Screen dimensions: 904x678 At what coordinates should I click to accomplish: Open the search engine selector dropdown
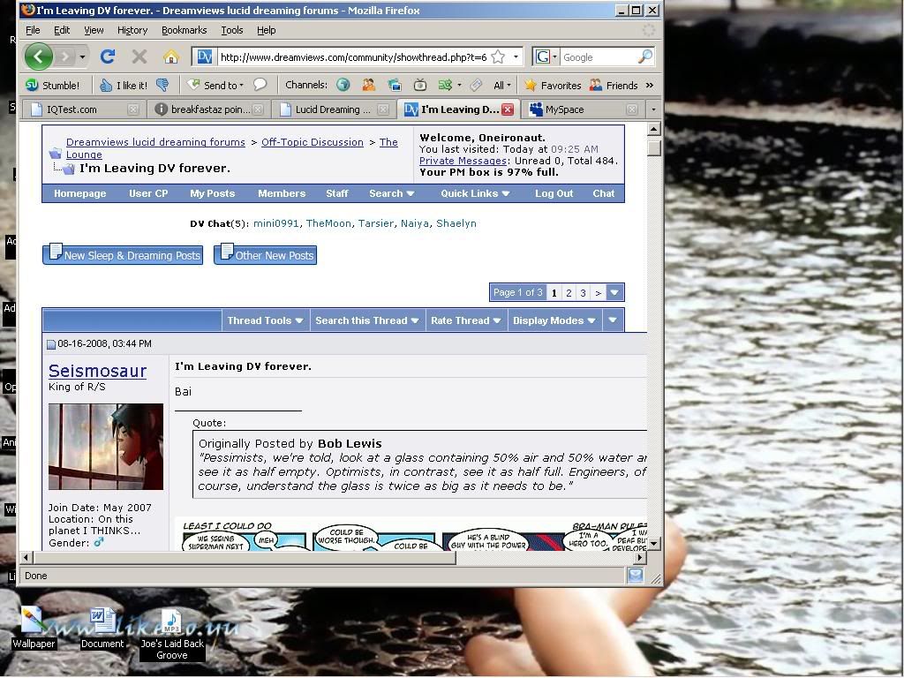[x=554, y=57]
